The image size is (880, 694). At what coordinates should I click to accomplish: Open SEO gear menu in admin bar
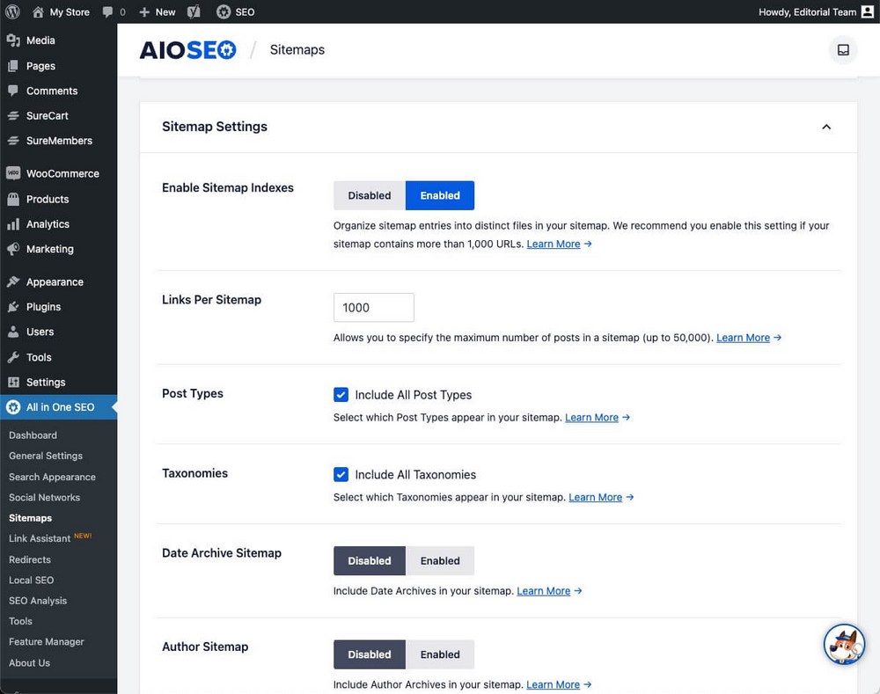click(224, 11)
